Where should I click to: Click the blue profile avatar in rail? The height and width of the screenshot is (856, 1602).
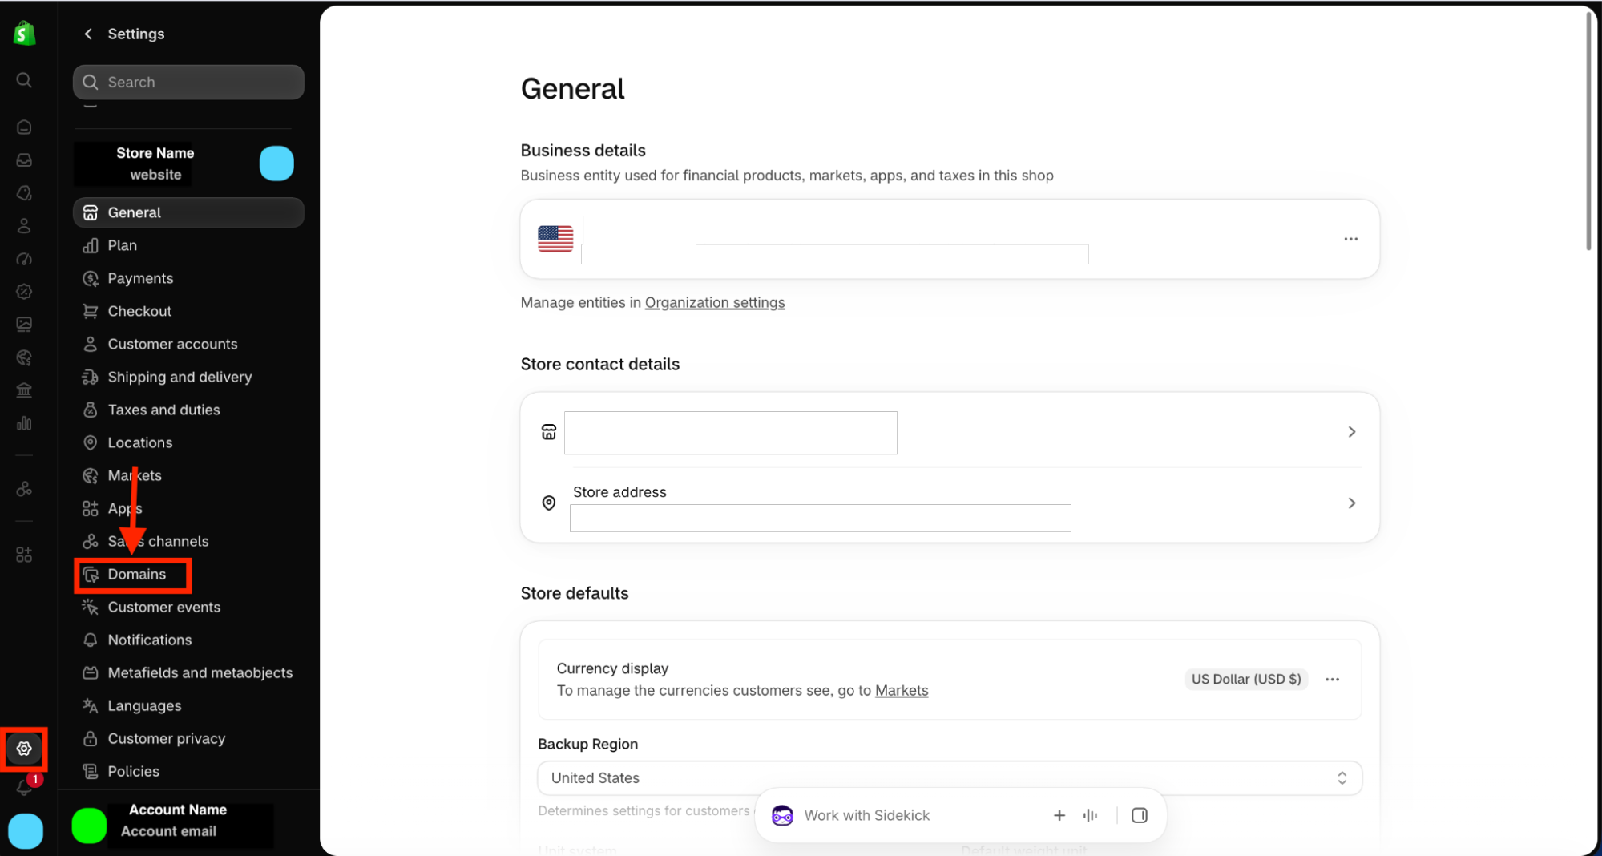click(x=26, y=831)
